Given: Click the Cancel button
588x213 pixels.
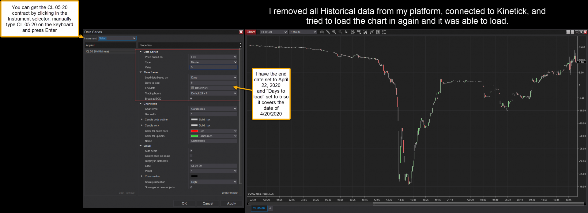Looking at the screenshot, I should 208,203.
